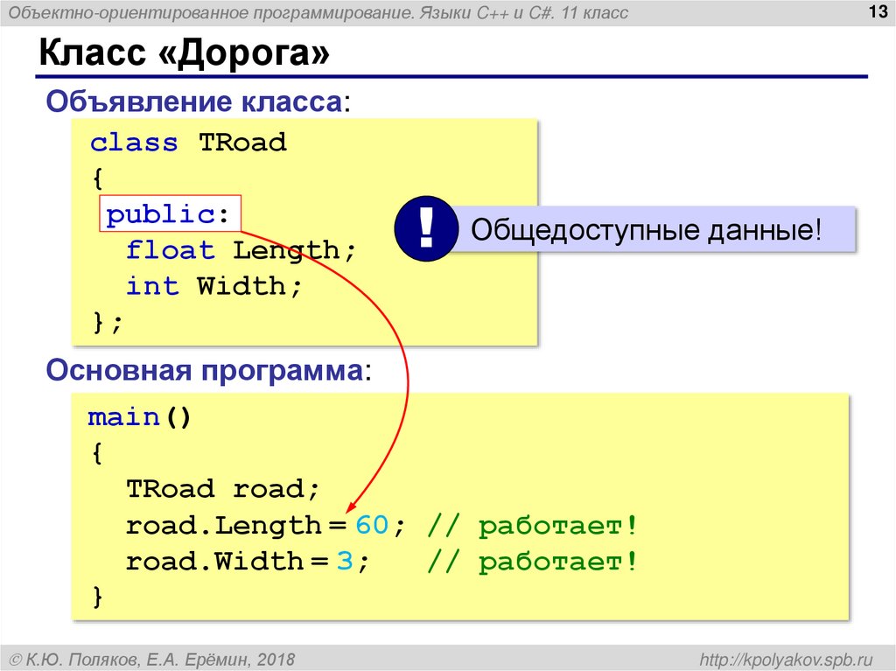Click the 'TRoad road;' declaration
Screen dimensions: 896x671
click(x=222, y=489)
